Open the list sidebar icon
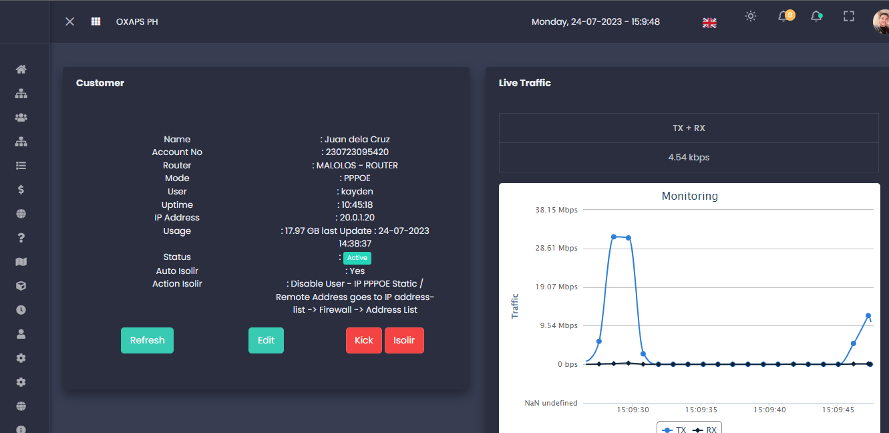 21,166
